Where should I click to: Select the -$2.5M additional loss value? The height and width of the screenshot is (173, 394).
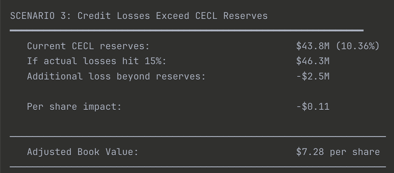[x=313, y=77]
